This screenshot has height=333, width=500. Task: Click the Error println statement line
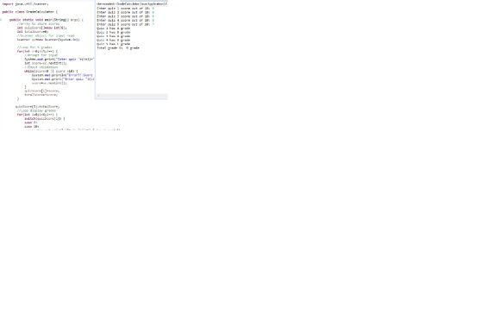(x=62, y=75)
